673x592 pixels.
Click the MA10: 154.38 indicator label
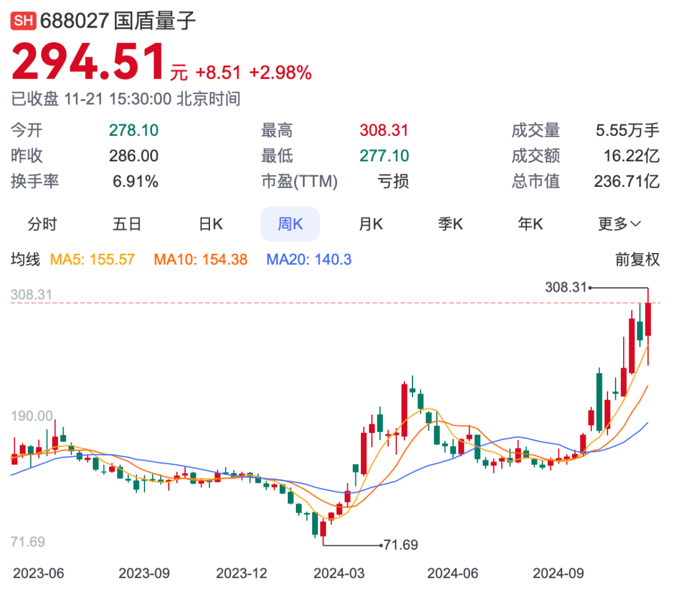201,259
